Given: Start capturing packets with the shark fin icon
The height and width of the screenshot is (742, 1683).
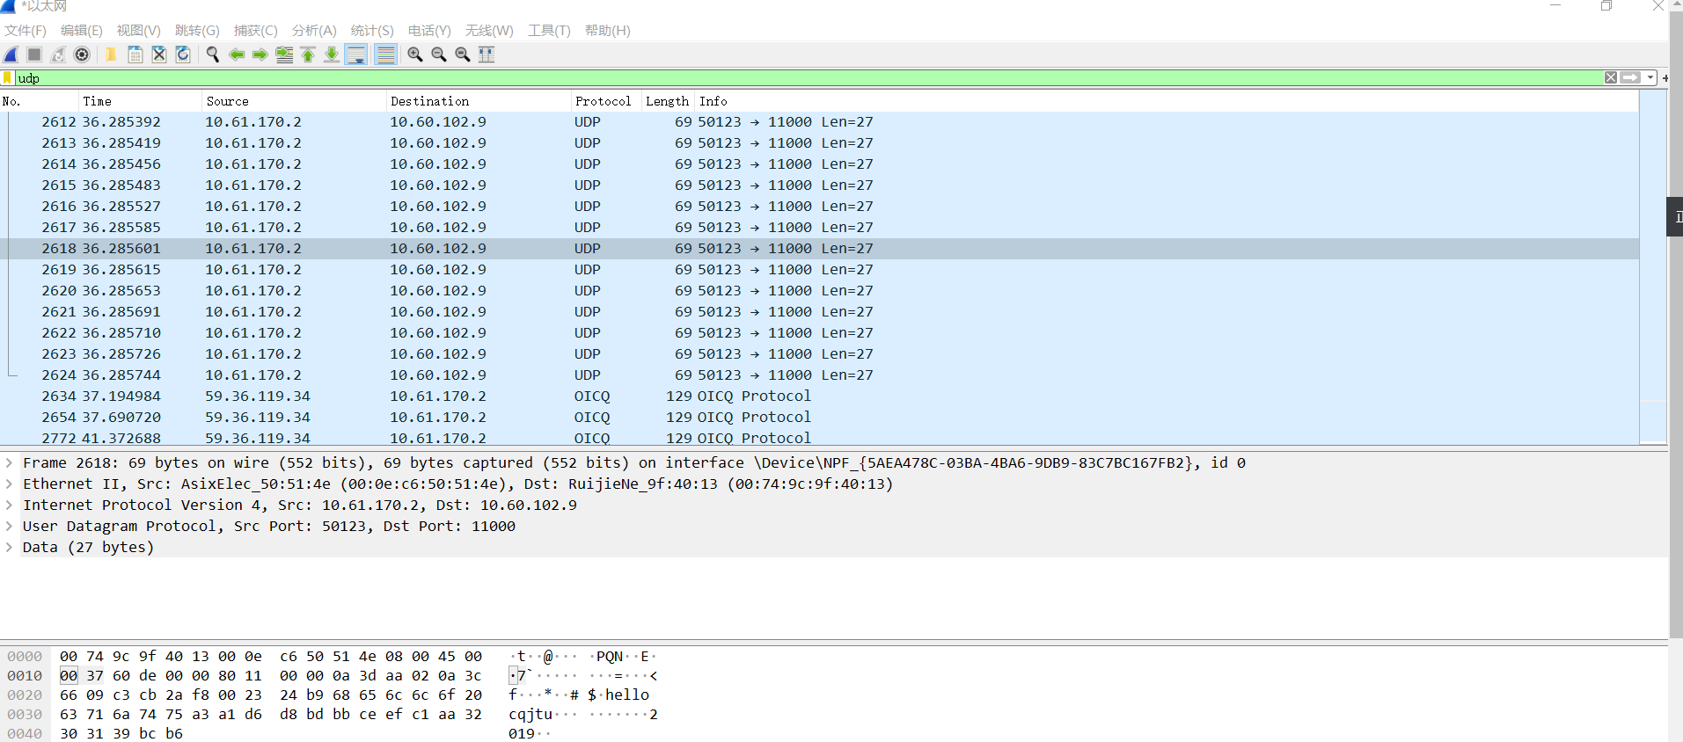Looking at the screenshot, I should point(11,55).
